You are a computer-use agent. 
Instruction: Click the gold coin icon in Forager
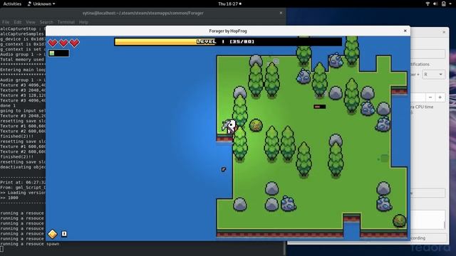53,234
